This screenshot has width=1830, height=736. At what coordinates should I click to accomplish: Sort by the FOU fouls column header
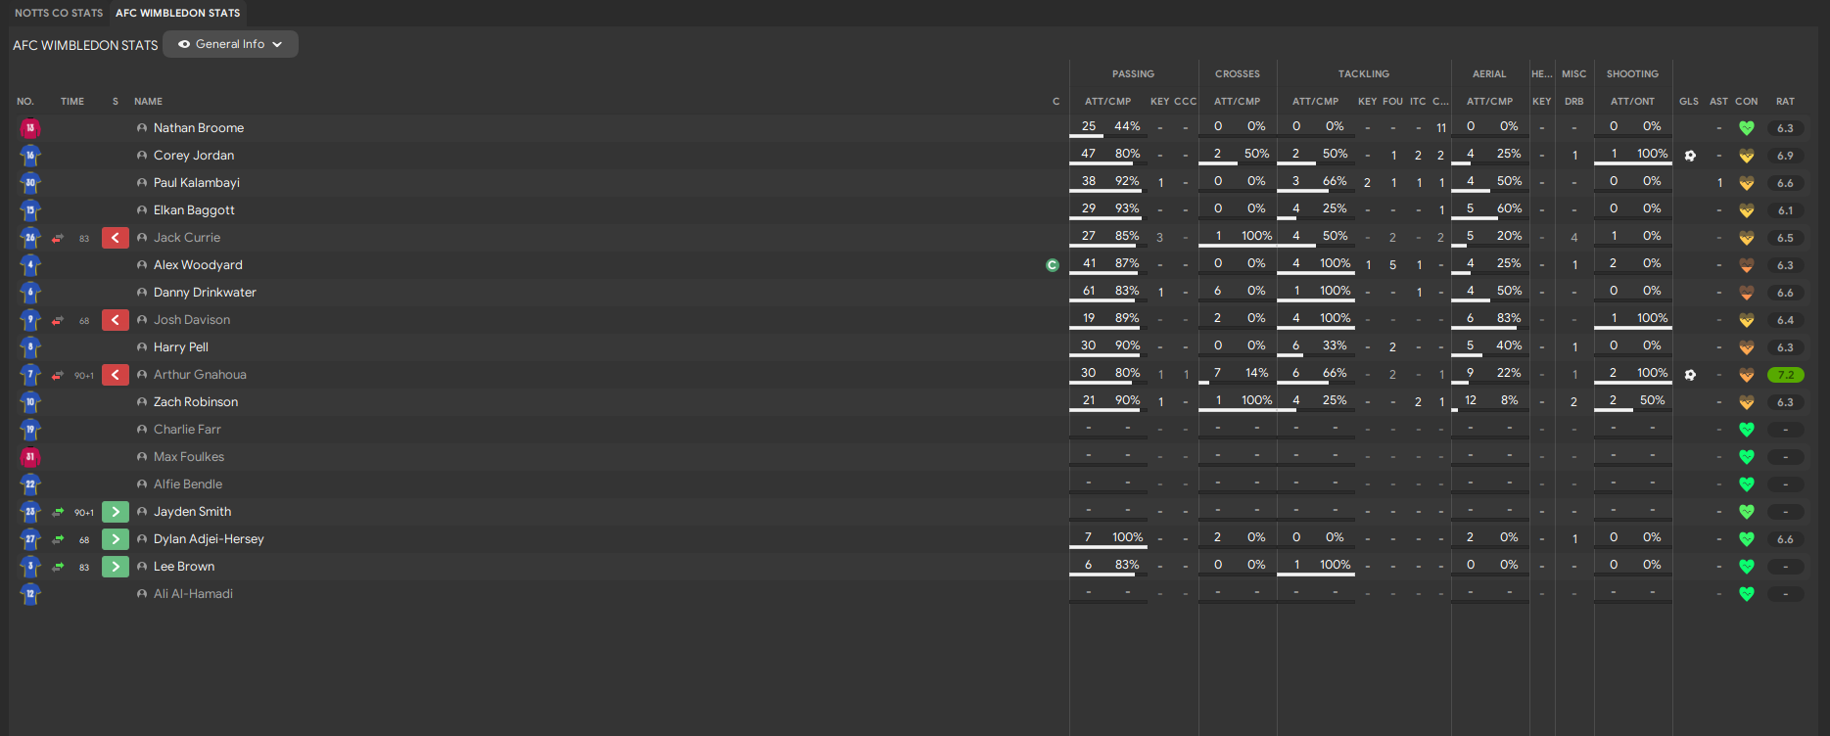[x=1393, y=102]
